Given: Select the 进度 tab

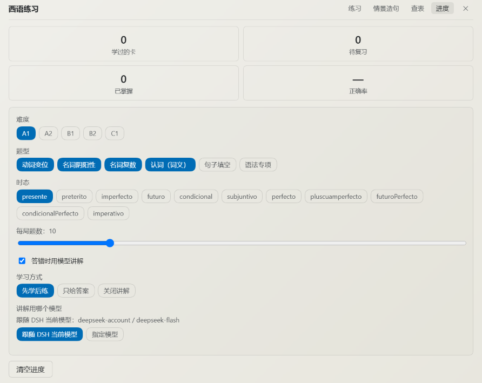Looking at the screenshot, I should (443, 9).
